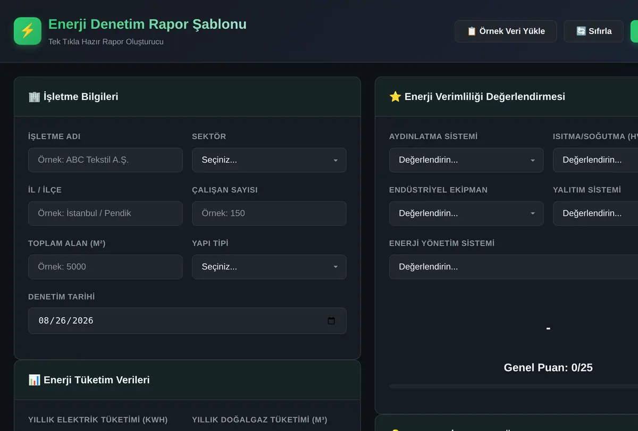Viewport: 638px width, 431px height.
Task: Click the Genel Puan progress bar
Action: point(514,386)
